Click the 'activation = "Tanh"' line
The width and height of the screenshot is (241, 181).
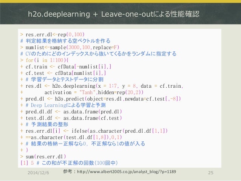(82, 93)
